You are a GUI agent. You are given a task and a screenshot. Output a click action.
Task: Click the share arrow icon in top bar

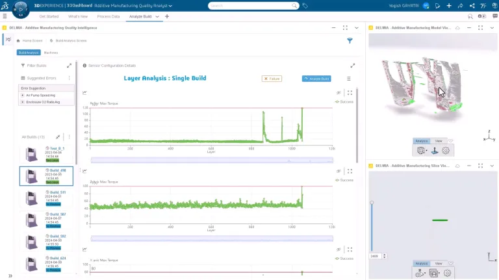coord(460,6)
